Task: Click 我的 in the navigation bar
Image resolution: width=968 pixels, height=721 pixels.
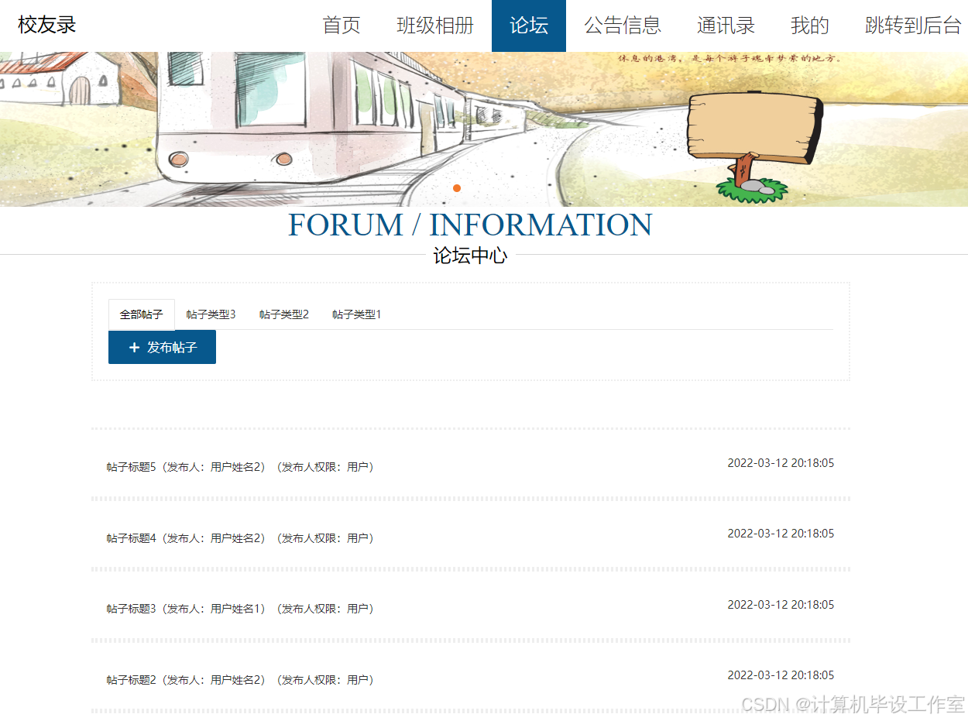Action: [810, 26]
